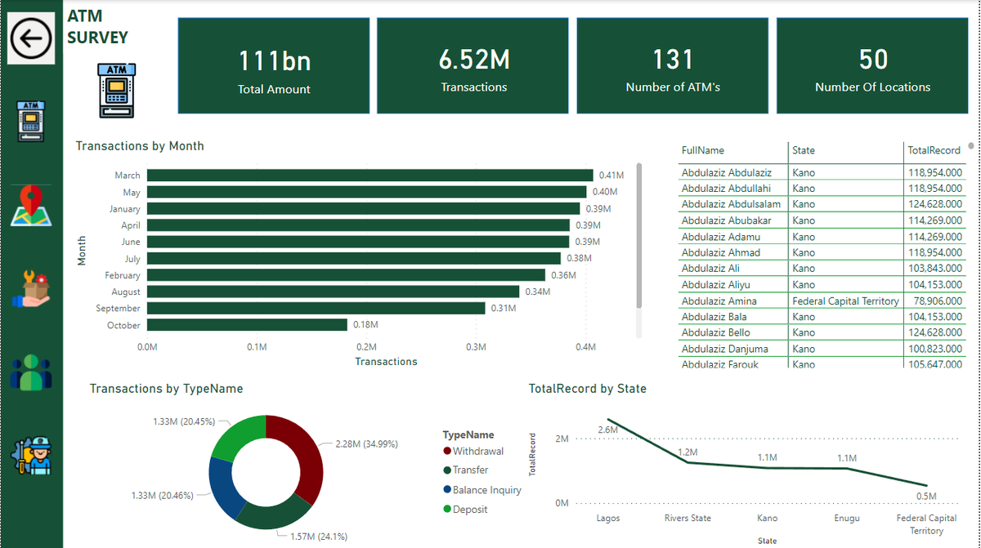Click the Lagos 2.6M data point

click(x=608, y=420)
